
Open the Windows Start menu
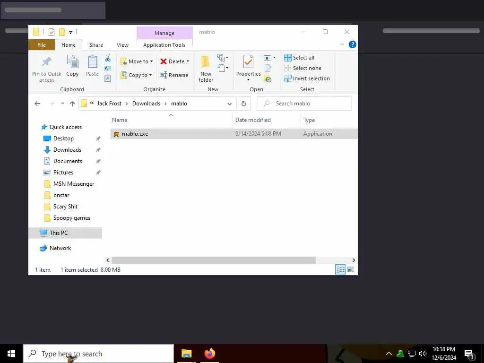click(11, 354)
